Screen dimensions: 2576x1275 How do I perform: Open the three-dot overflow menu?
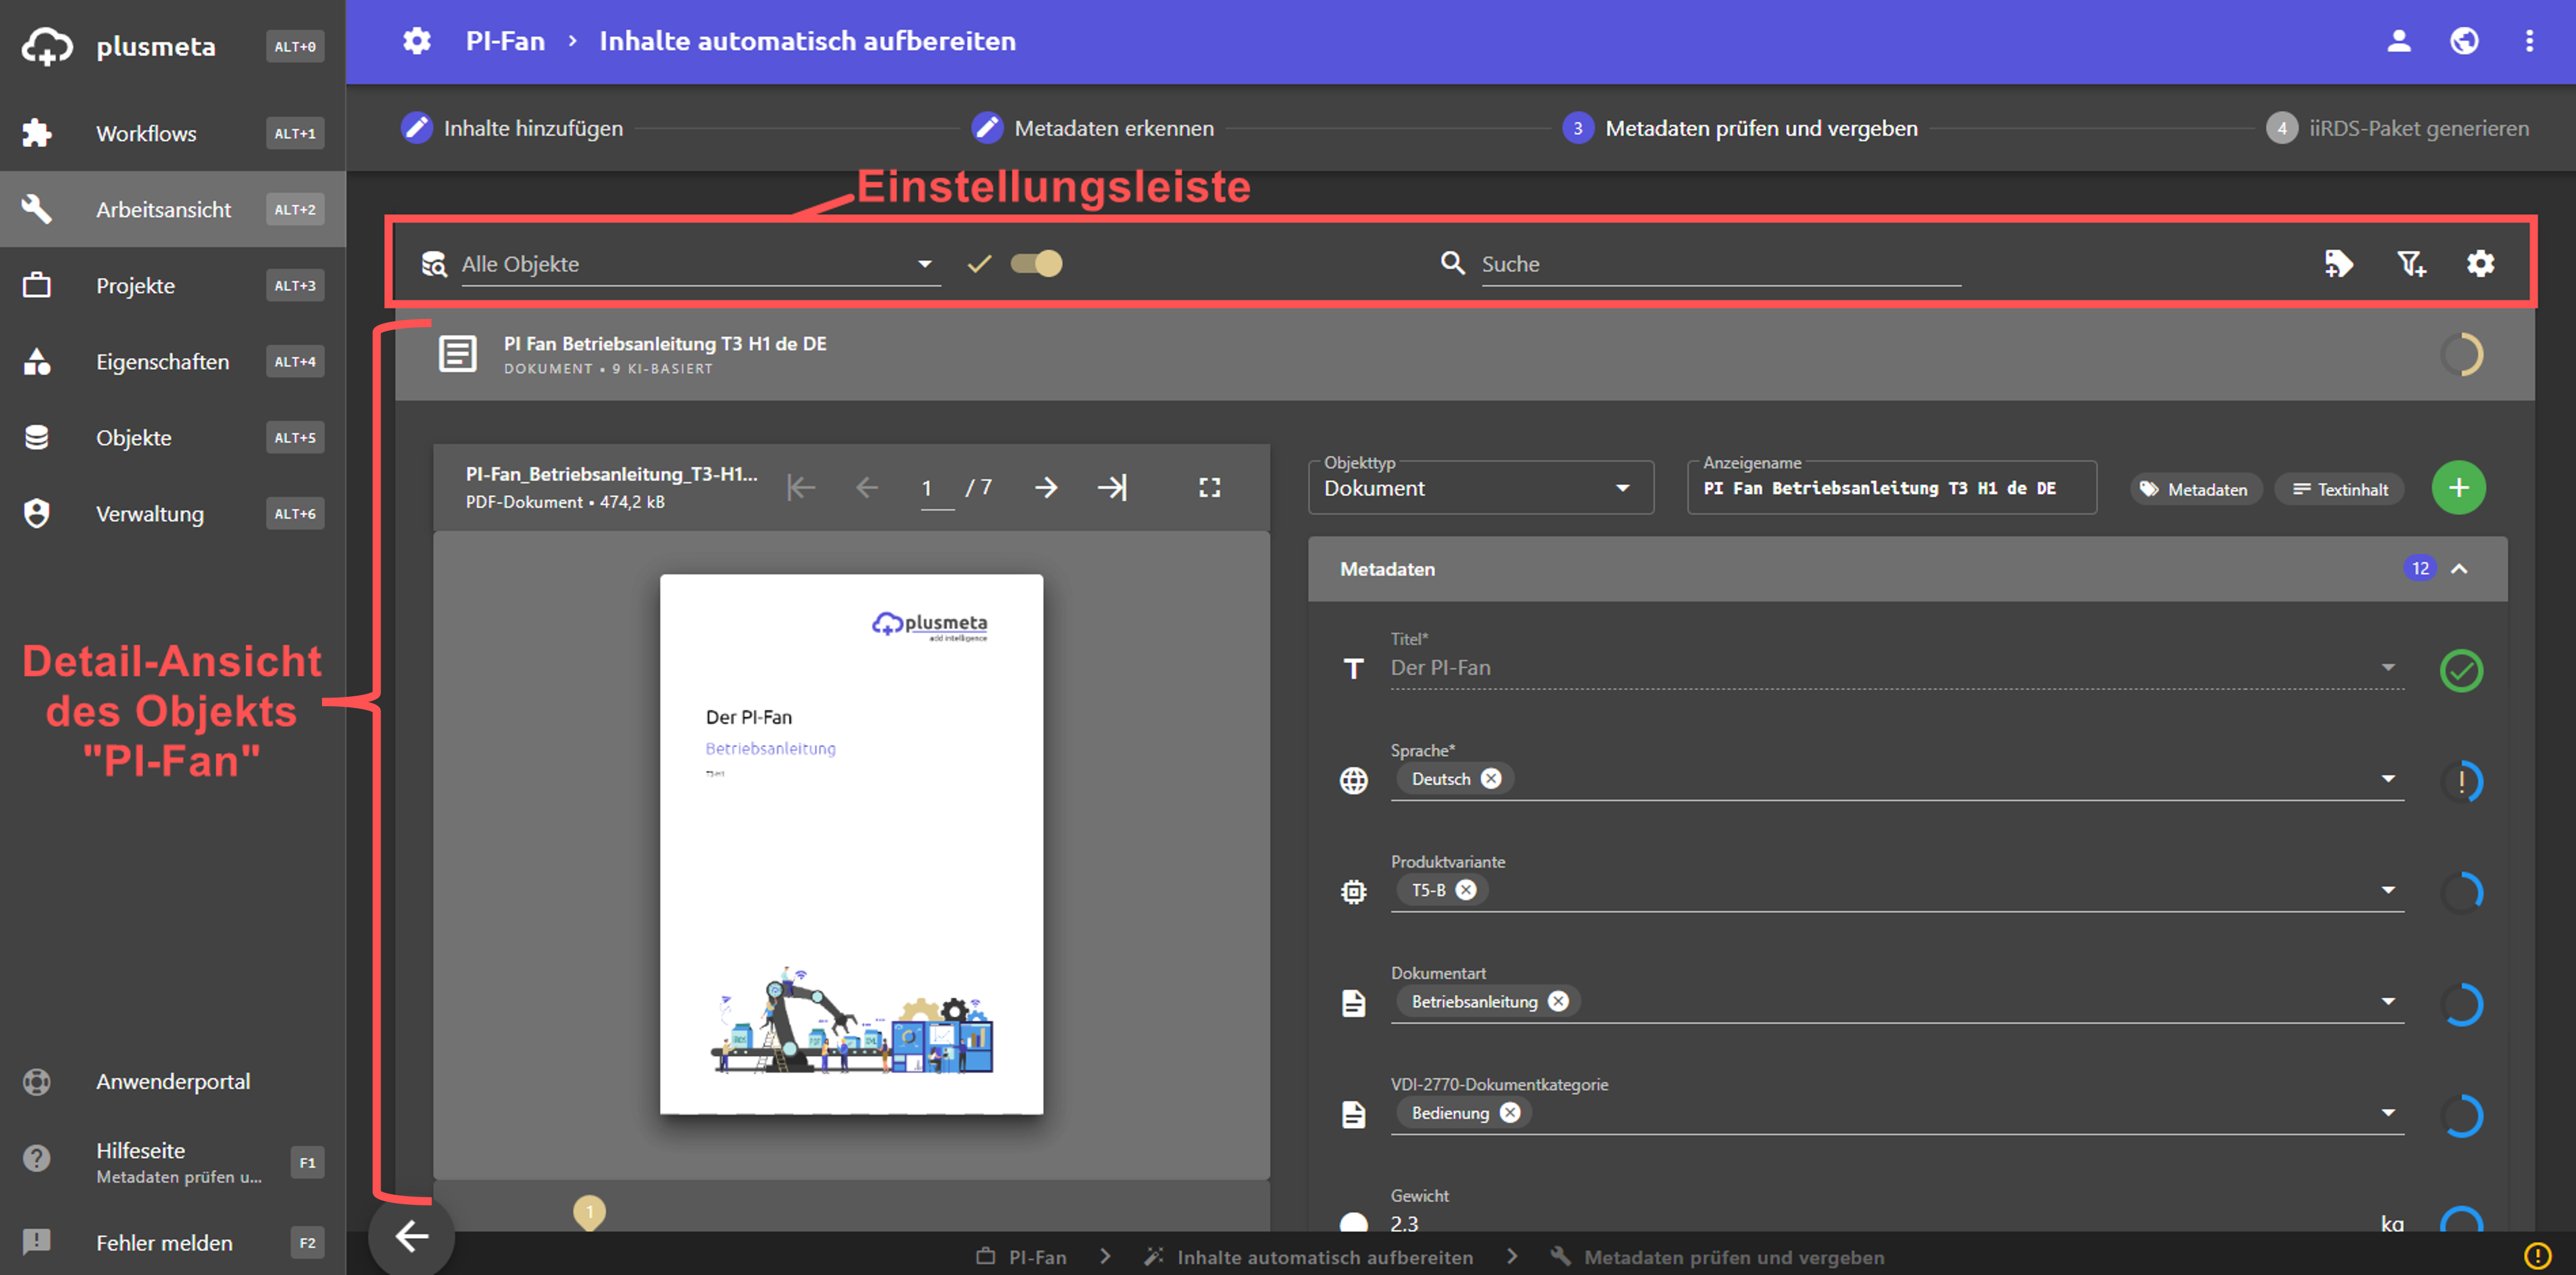[2529, 41]
